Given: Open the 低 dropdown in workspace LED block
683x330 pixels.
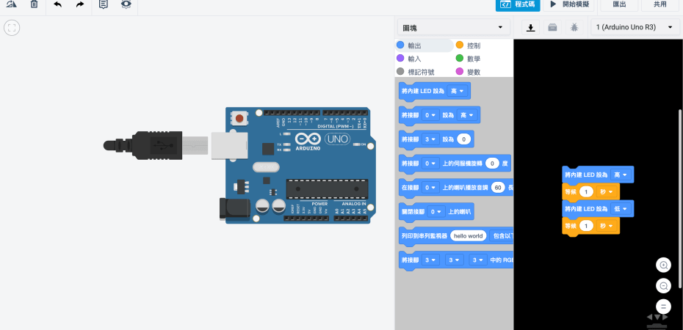Looking at the screenshot, I should pyautogui.click(x=621, y=209).
